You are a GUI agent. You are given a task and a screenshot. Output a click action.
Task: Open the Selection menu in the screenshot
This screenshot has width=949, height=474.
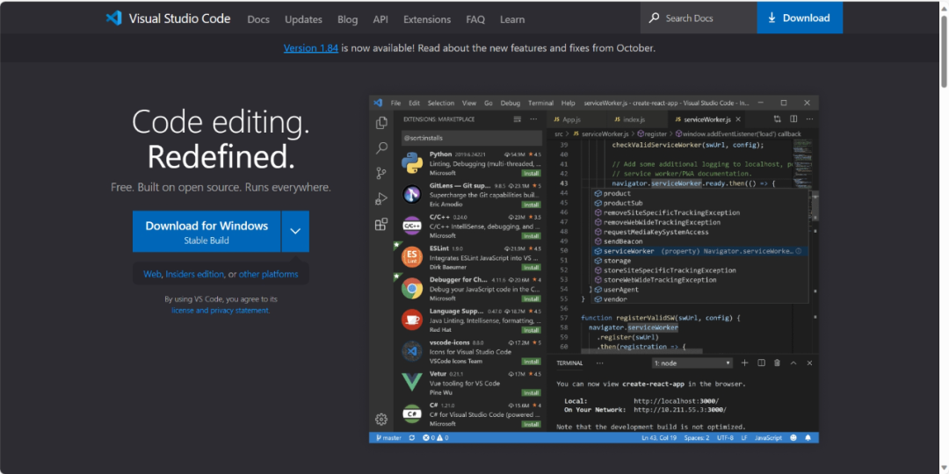tap(440, 103)
